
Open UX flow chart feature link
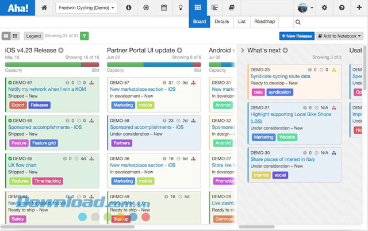coord(22,165)
